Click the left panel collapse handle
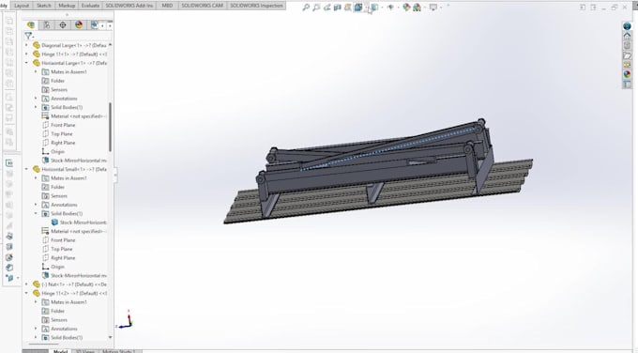The width and height of the screenshot is (638, 353). pyautogui.click(x=115, y=175)
